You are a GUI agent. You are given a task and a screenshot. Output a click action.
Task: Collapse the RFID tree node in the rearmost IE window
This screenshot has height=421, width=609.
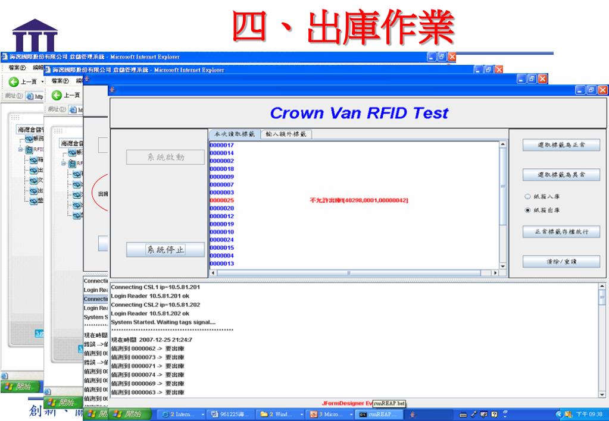pos(20,149)
